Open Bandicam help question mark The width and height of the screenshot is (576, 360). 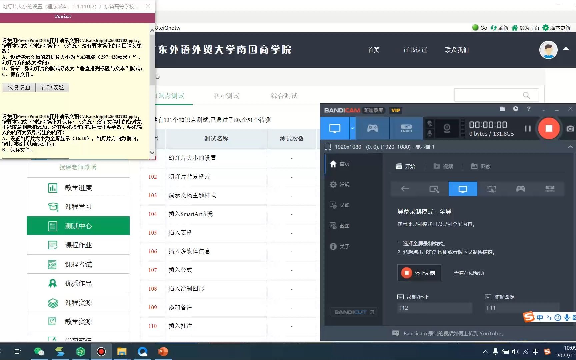[529, 109]
